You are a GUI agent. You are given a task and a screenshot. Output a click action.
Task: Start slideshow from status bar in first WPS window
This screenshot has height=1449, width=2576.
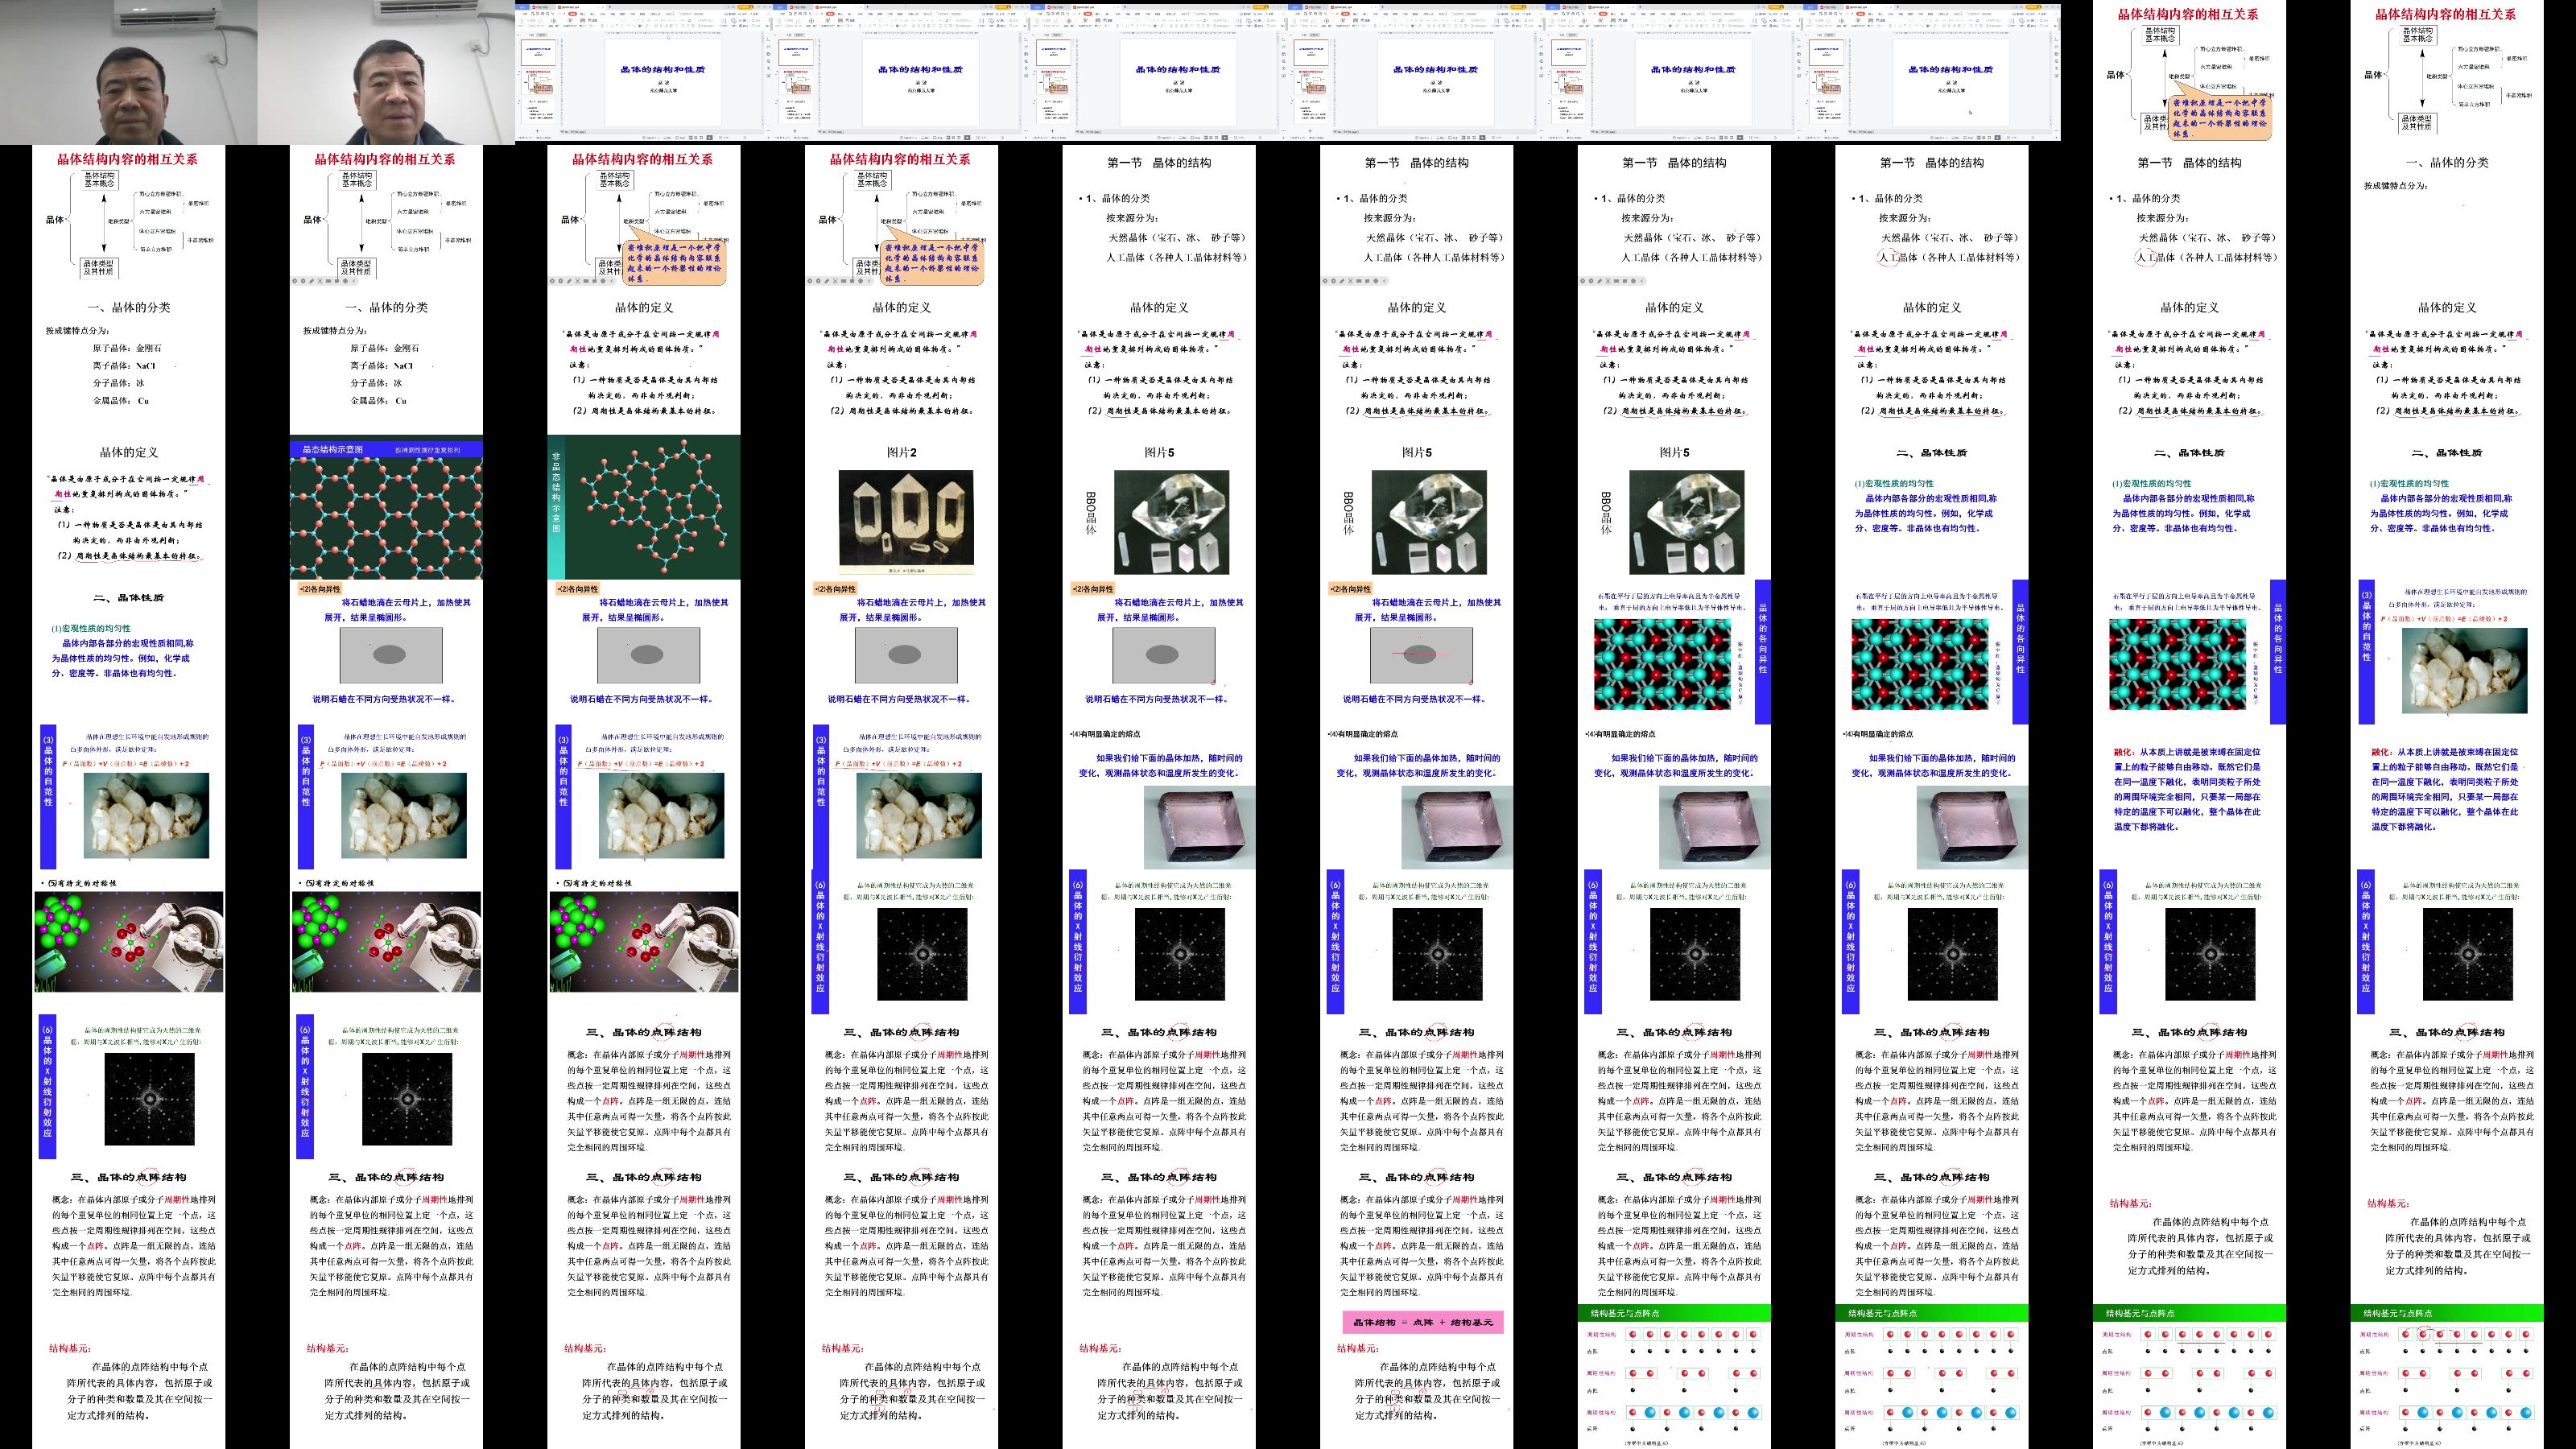click(710, 138)
